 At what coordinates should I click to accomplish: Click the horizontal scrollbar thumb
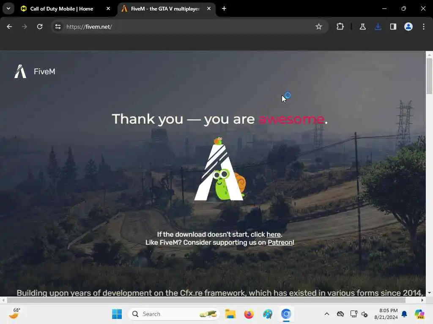206,300
